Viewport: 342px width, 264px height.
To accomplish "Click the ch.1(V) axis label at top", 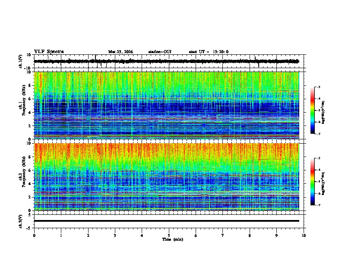I will tap(21, 61).
